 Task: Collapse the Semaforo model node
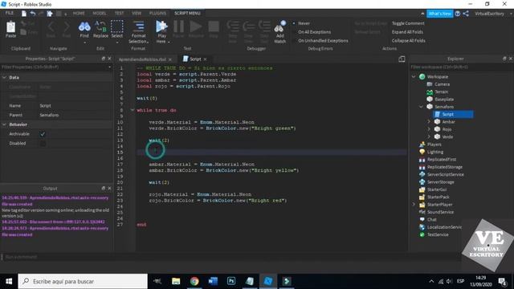[x=421, y=107]
